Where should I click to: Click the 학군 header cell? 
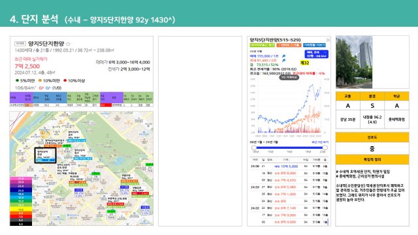396,96
